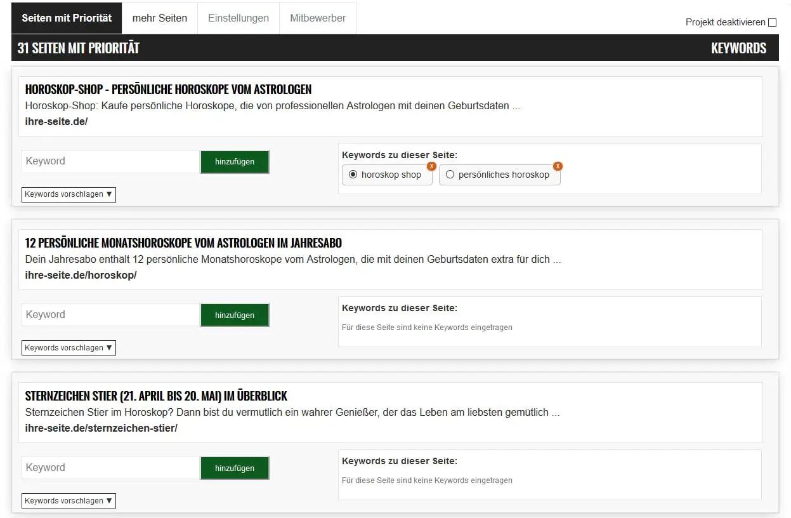Switch to the 'mehr Seiten' tab
Viewport: 791px width, 518px height.
(x=160, y=18)
